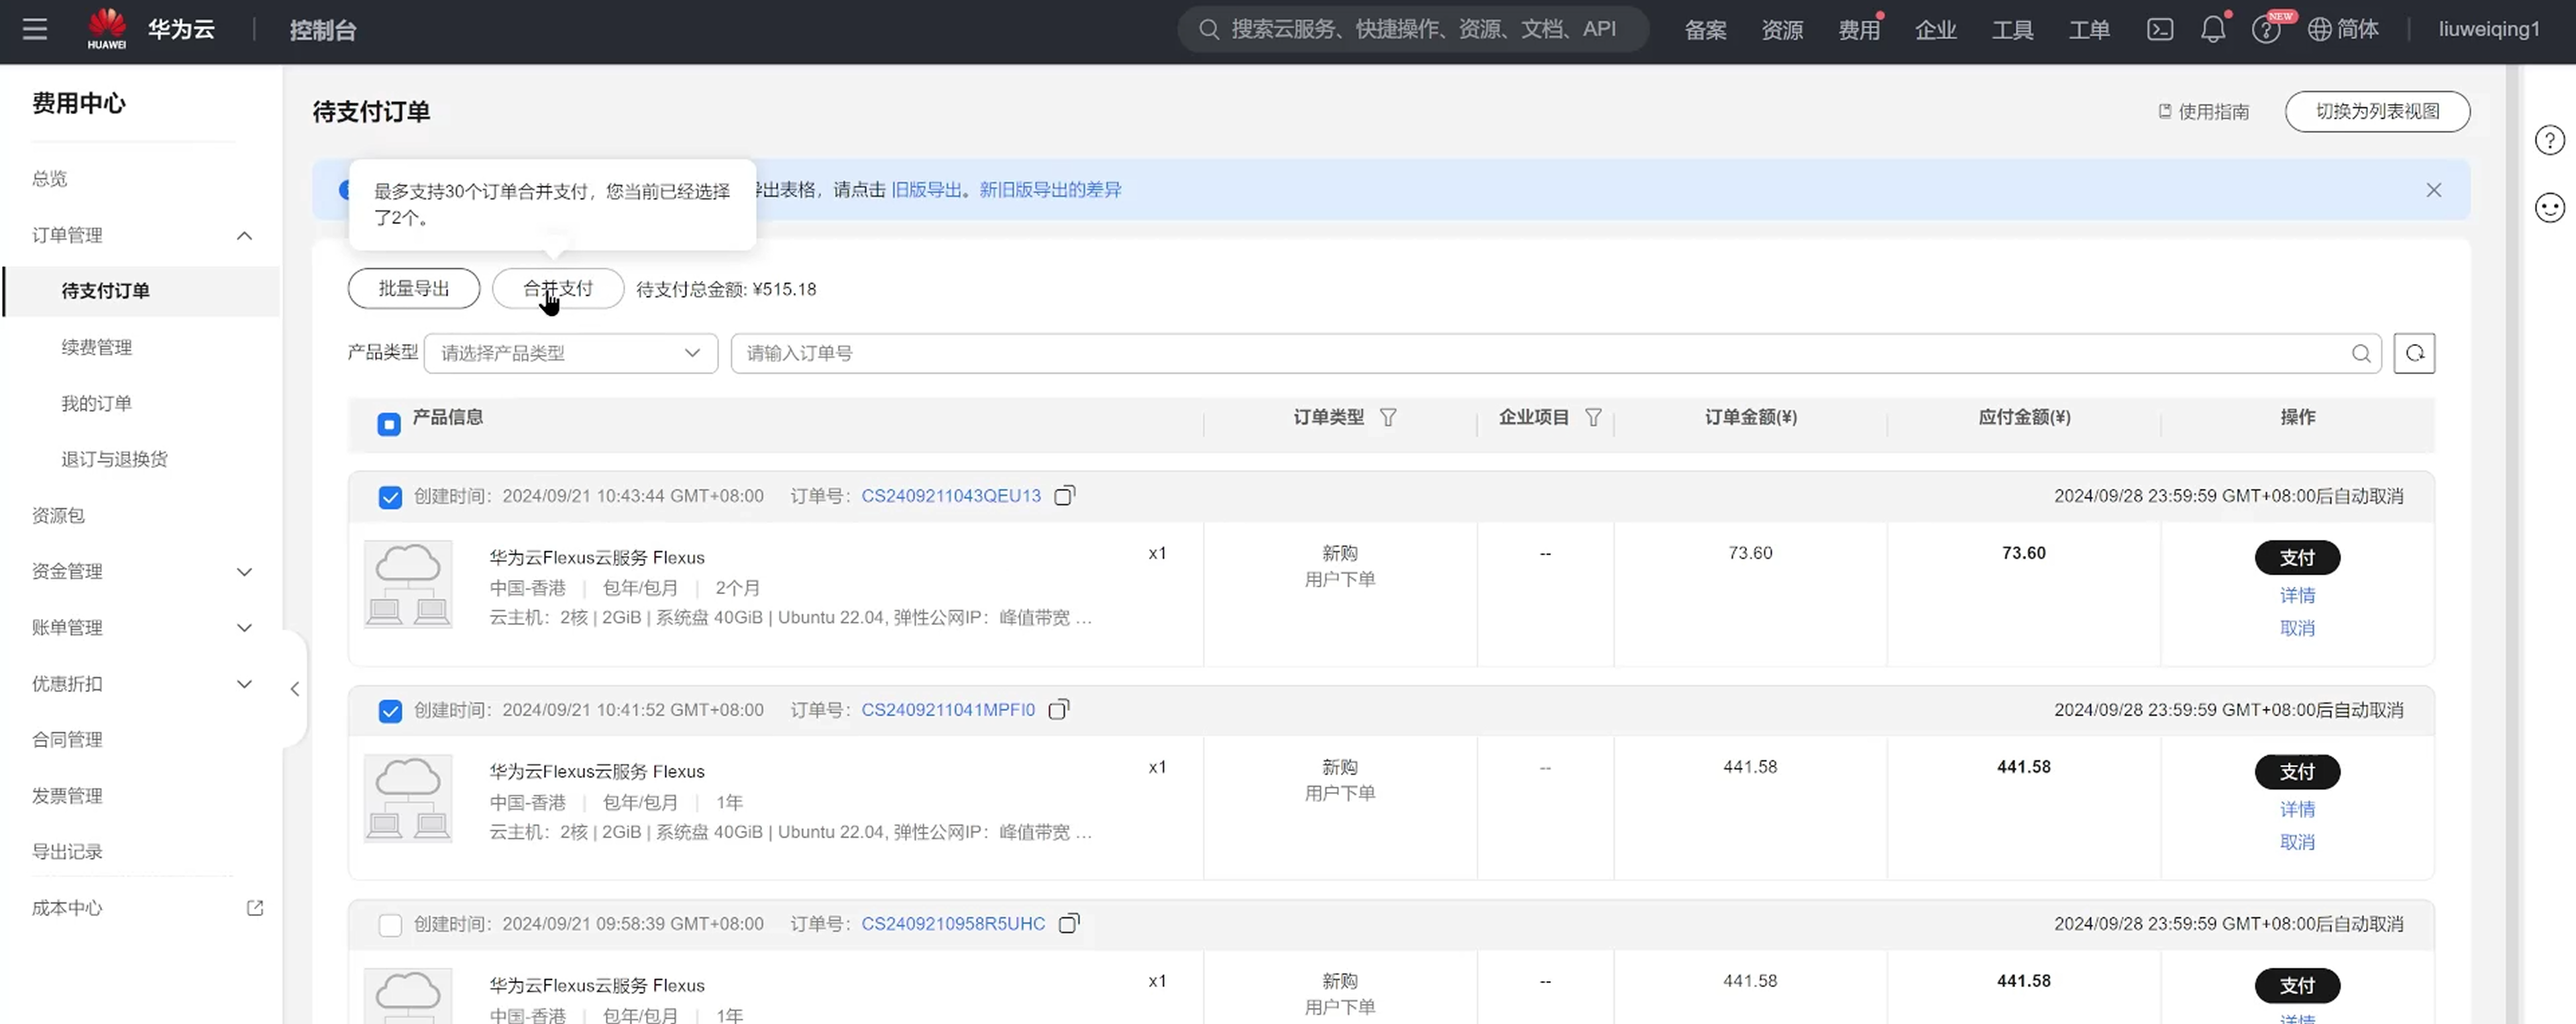Image resolution: width=2576 pixels, height=1024 pixels.
Task: Click the refresh icon beside search box
Action: [2413, 353]
